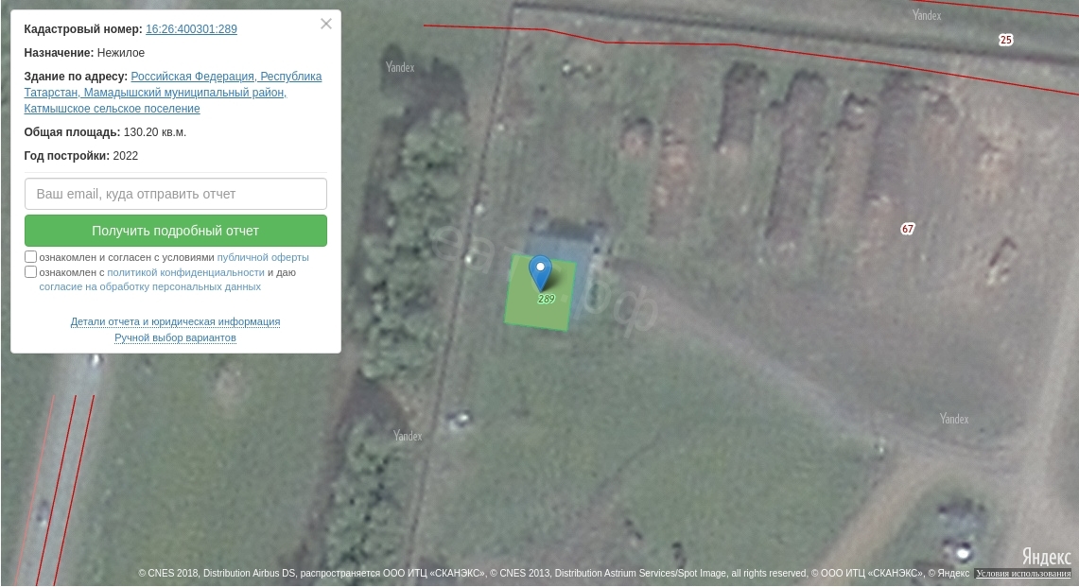The height and width of the screenshot is (587, 1079).
Task: Close the cadastral info popup
Action: click(326, 24)
